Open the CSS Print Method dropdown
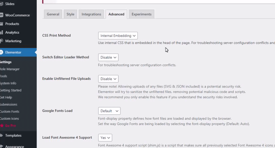This screenshot has width=275, height=148. coord(118,35)
